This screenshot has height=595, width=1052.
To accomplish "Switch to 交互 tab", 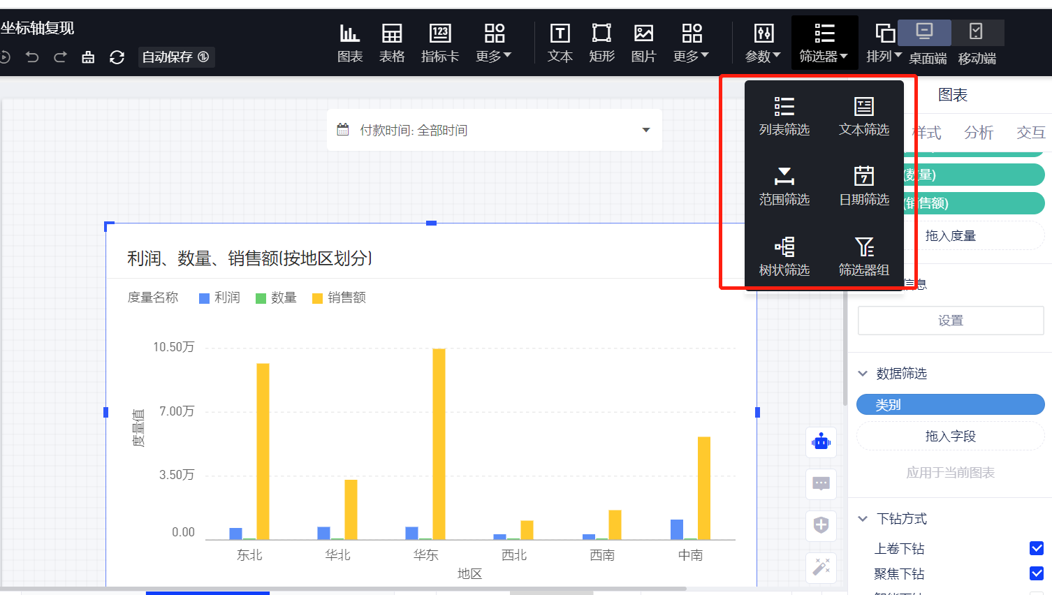I will [1031, 133].
